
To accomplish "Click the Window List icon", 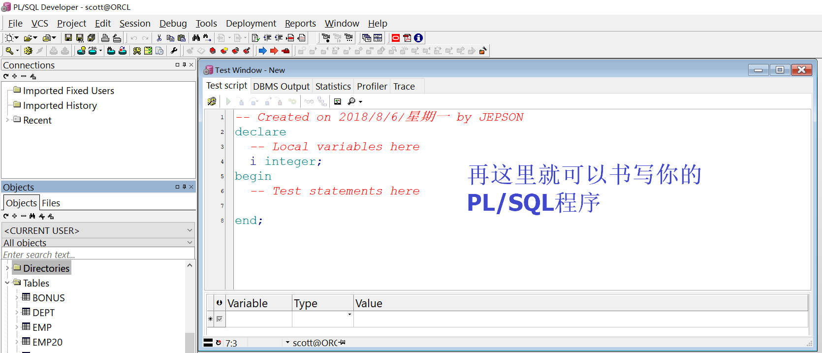I will 366,38.
